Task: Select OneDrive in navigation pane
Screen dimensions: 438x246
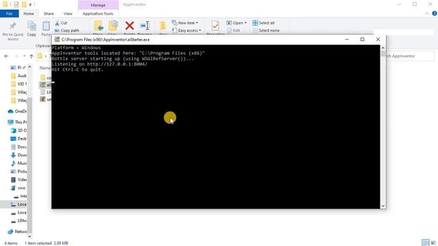Action: coord(17,111)
